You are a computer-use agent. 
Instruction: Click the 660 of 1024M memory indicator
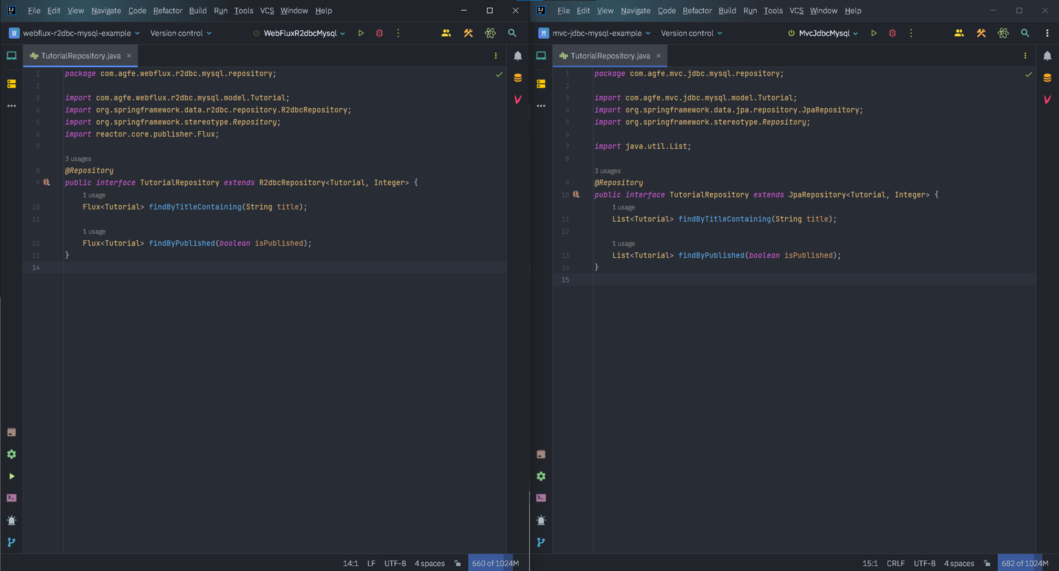(495, 563)
